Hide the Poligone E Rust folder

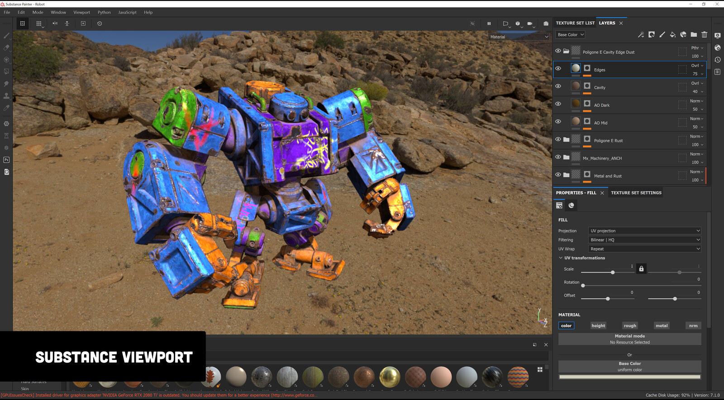(558, 139)
